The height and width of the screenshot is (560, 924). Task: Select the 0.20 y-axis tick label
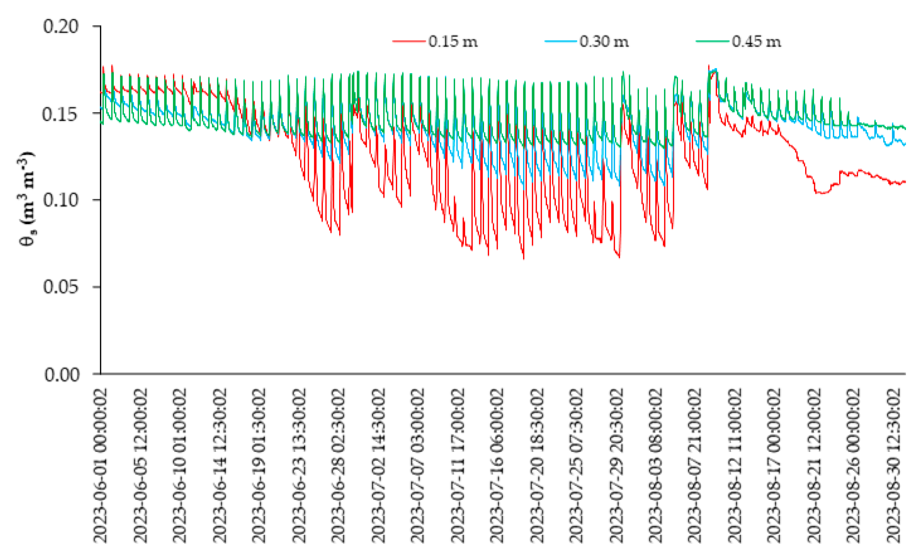61,26
